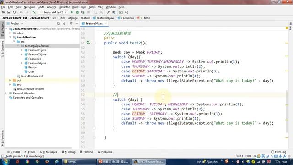Click atguigu breadcrumb in navigation bar
This screenshot has height=165, width=293.
(x=73, y=18)
